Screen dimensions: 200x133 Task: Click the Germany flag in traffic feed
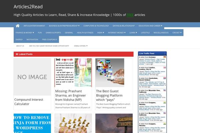[165, 57]
